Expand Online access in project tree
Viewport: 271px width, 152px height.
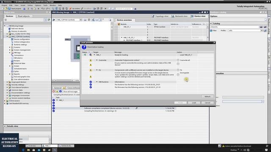[x=5, y=101]
